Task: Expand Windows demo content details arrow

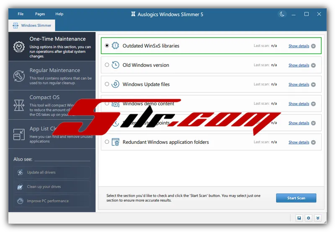Action: click(313, 104)
